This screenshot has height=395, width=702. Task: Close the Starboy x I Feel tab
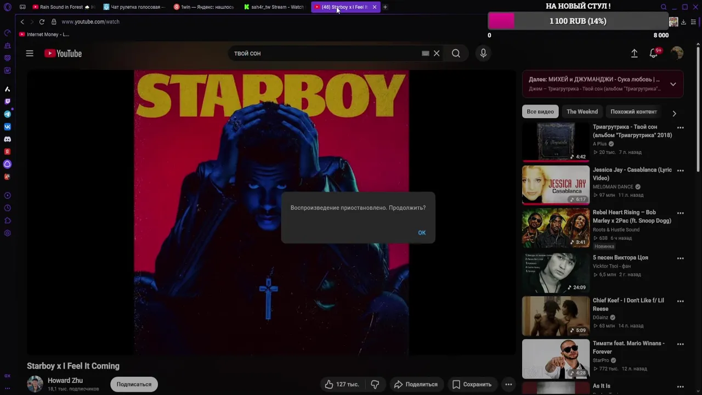click(375, 7)
